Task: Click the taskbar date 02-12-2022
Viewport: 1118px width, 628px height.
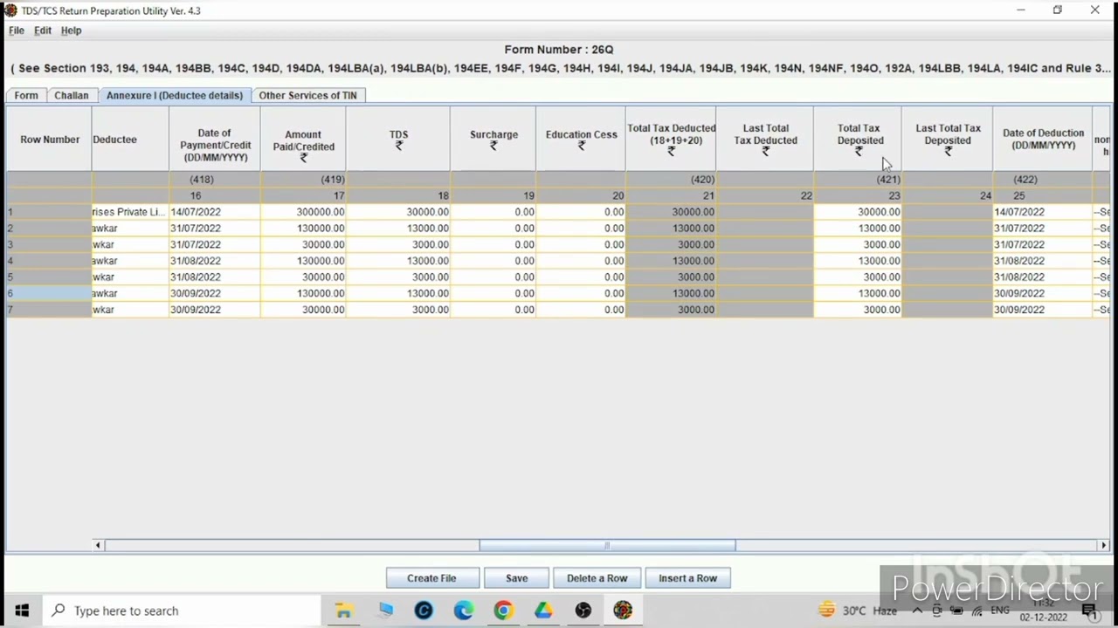Action: pyautogui.click(x=1044, y=618)
